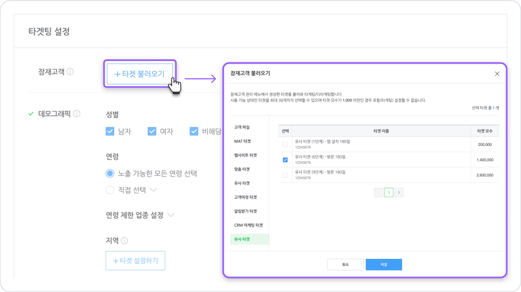Select page 1 in the pagination

tap(388, 192)
